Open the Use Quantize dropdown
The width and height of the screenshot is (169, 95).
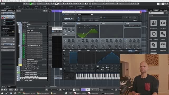112,4
